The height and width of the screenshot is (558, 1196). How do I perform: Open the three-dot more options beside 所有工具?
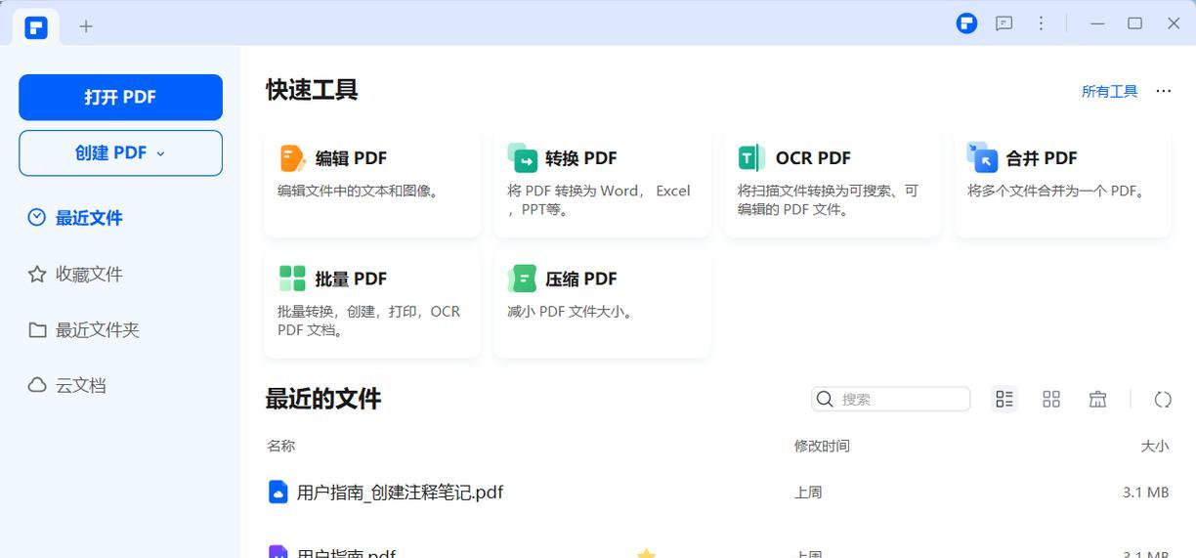1163,91
